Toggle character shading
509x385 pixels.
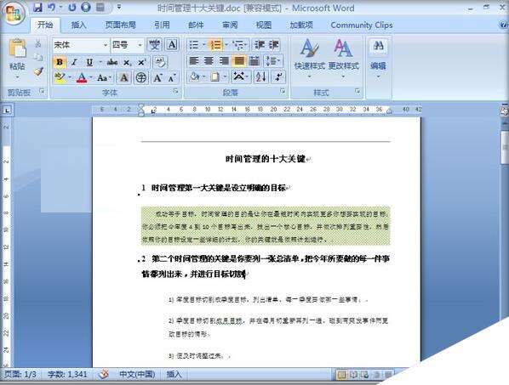[123, 78]
